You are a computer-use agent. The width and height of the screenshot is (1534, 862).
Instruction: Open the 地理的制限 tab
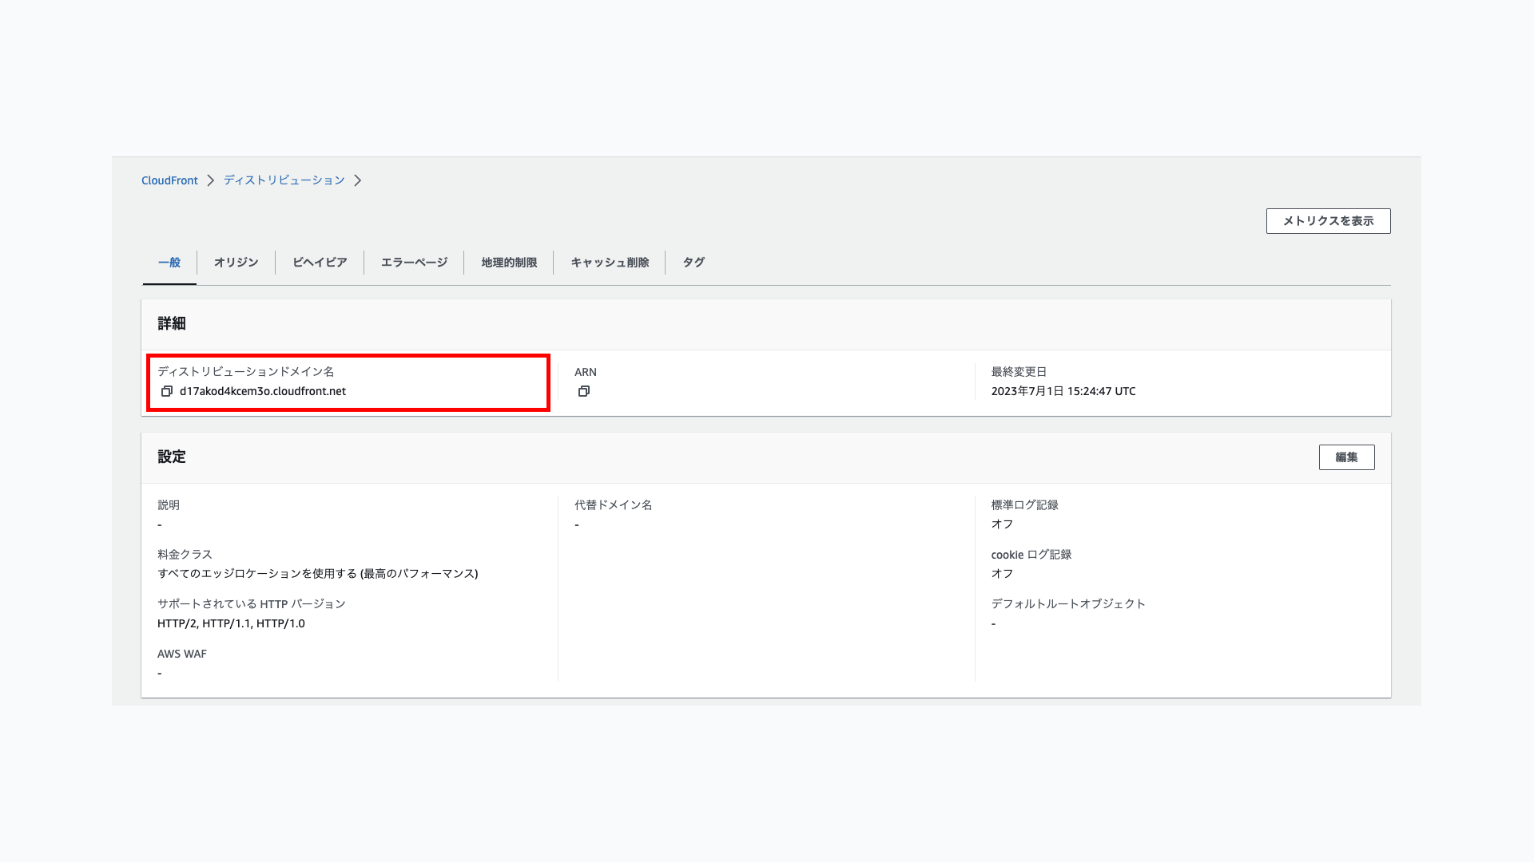[x=509, y=263]
